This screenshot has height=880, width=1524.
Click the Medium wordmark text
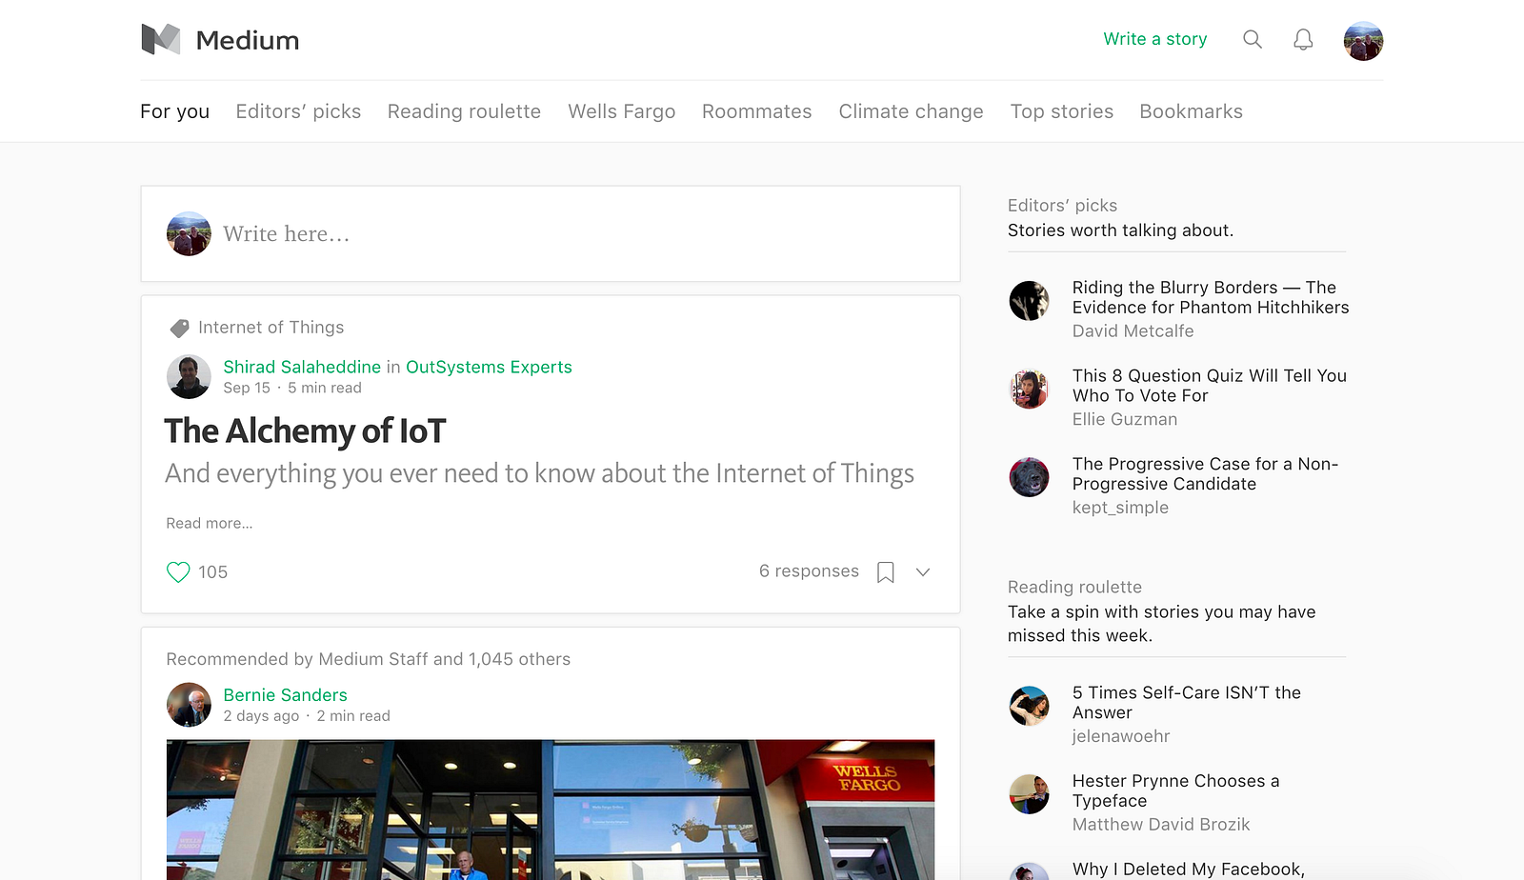point(248,40)
